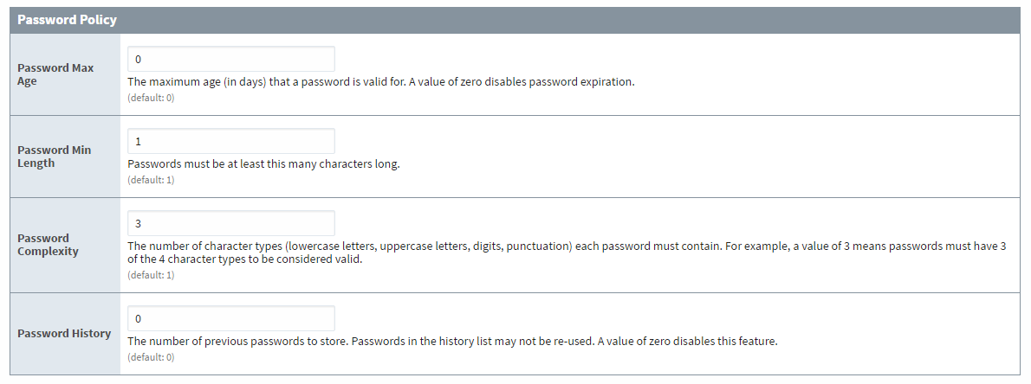Screen dimensions: 1031x384
Task: Click the Password History label
Action: [x=64, y=333]
